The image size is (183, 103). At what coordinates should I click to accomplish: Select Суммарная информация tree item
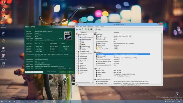[86, 38]
